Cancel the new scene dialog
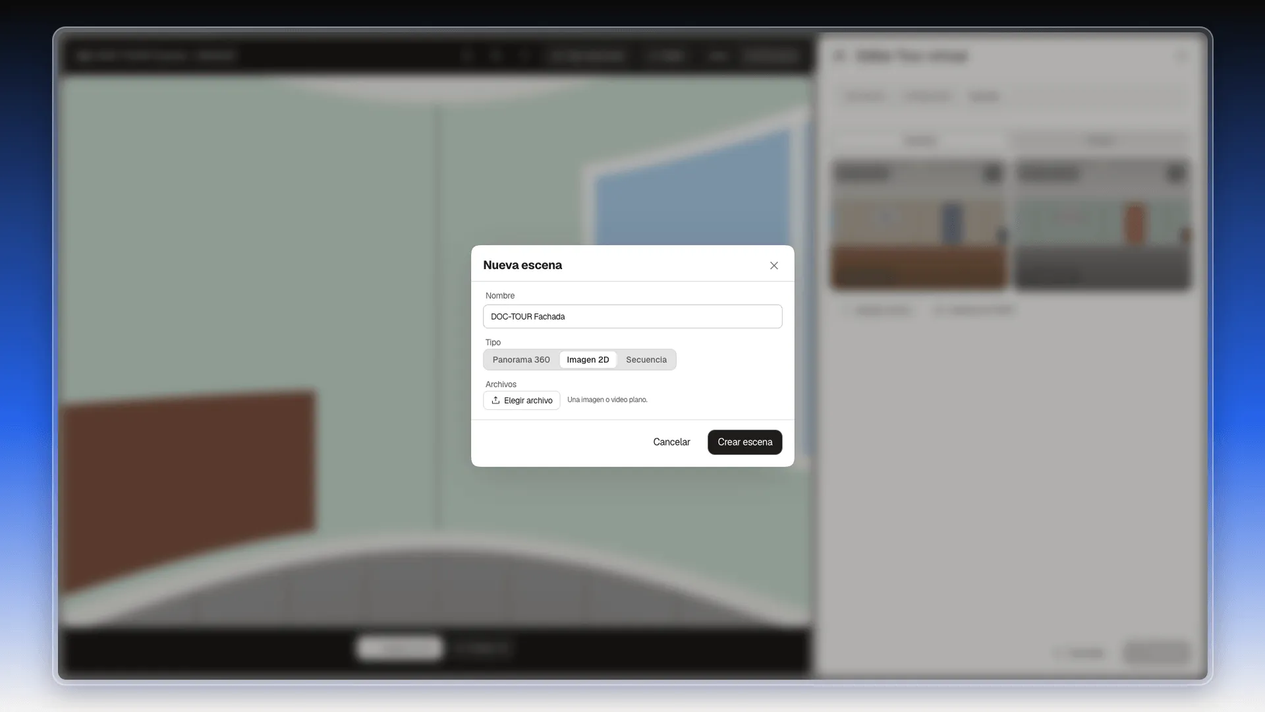This screenshot has width=1265, height=712. [671, 442]
